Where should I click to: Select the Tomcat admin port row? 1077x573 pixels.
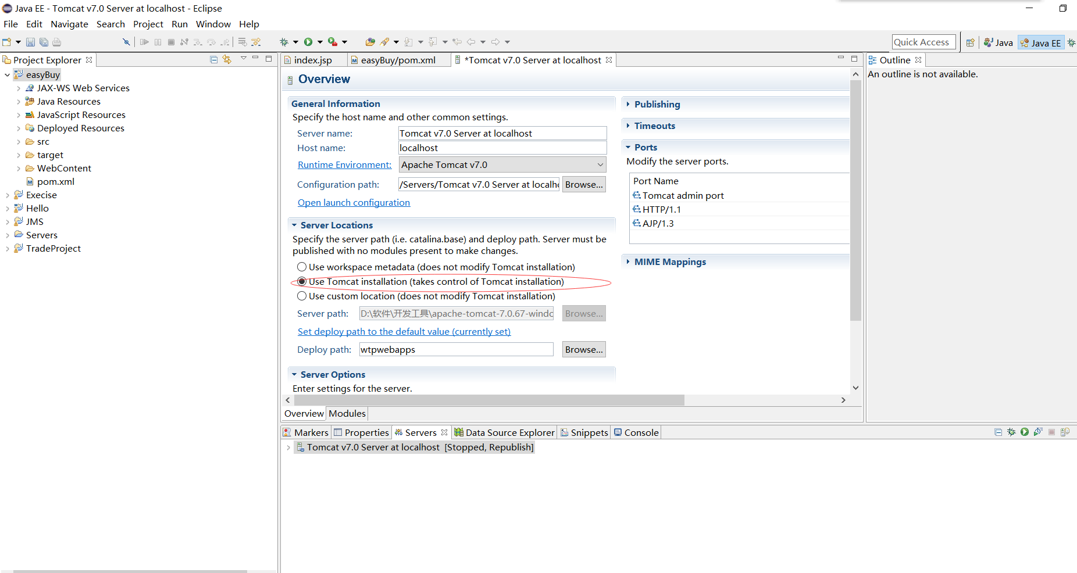click(740, 195)
